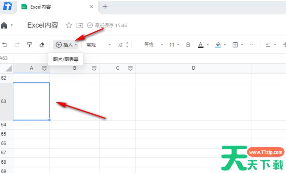Go to home via house icon
The image size is (286, 173).
tap(4, 25)
